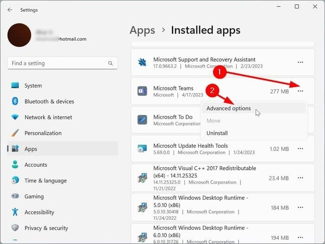325x244 pixels.
Task: Click the Apps sidebar icon
Action: point(15,149)
